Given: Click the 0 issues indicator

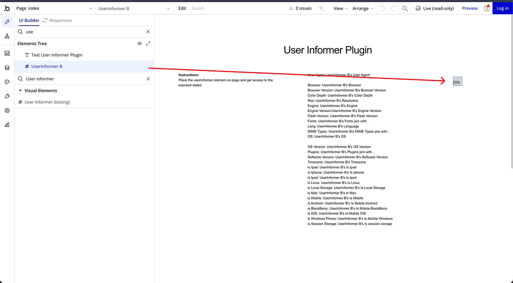Looking at the screenshot, I should point(300,8).
